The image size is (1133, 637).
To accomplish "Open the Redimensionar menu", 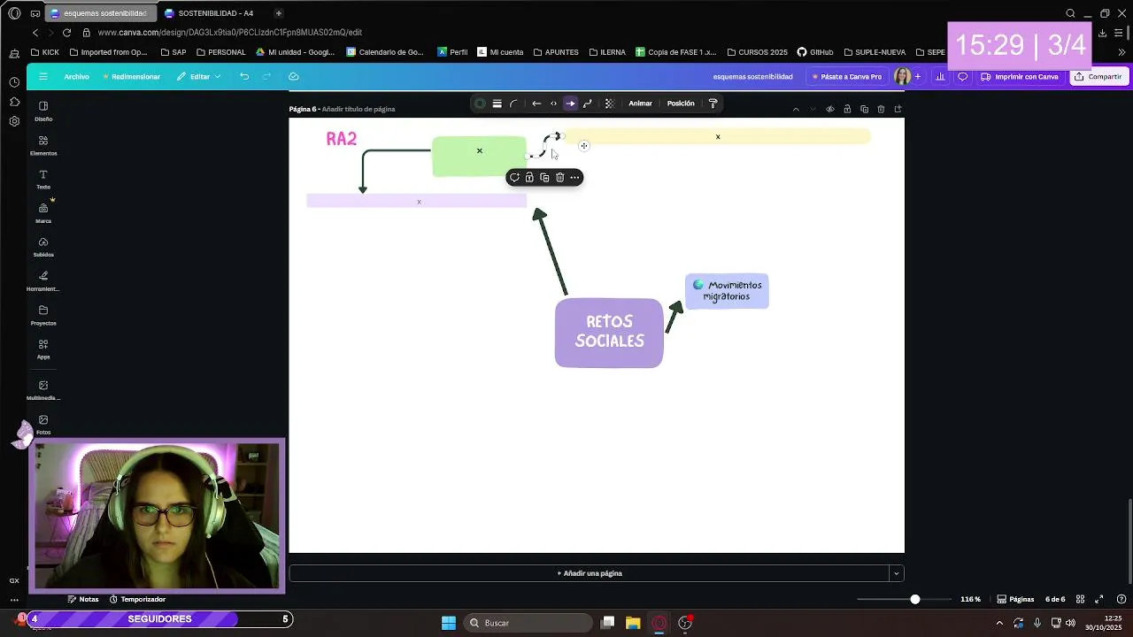I will coord(131,77).
